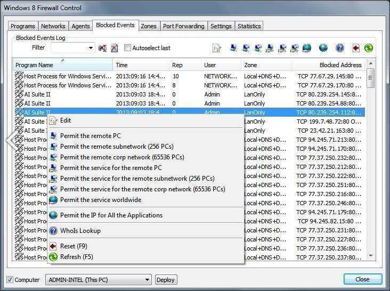The image size is (390, 291).
Task: Click the delete log entries icon with red X
Action: click(x=114, y=48)
